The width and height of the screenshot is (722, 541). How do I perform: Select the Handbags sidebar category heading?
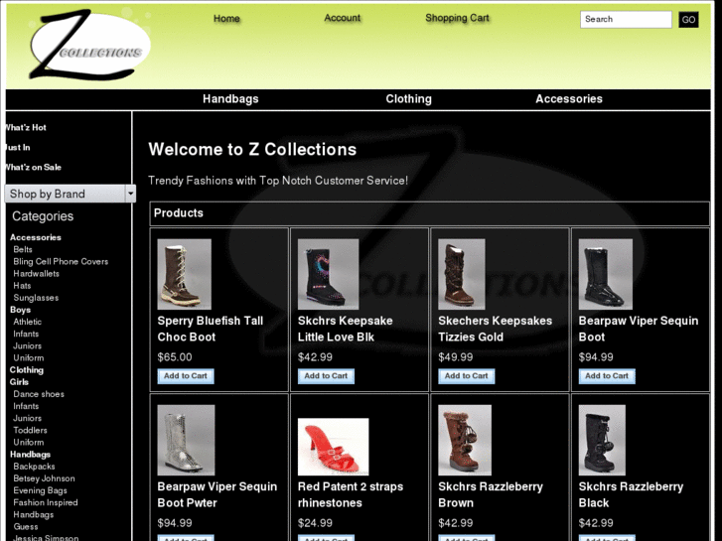pyautogui.click(x=30, y=455)
